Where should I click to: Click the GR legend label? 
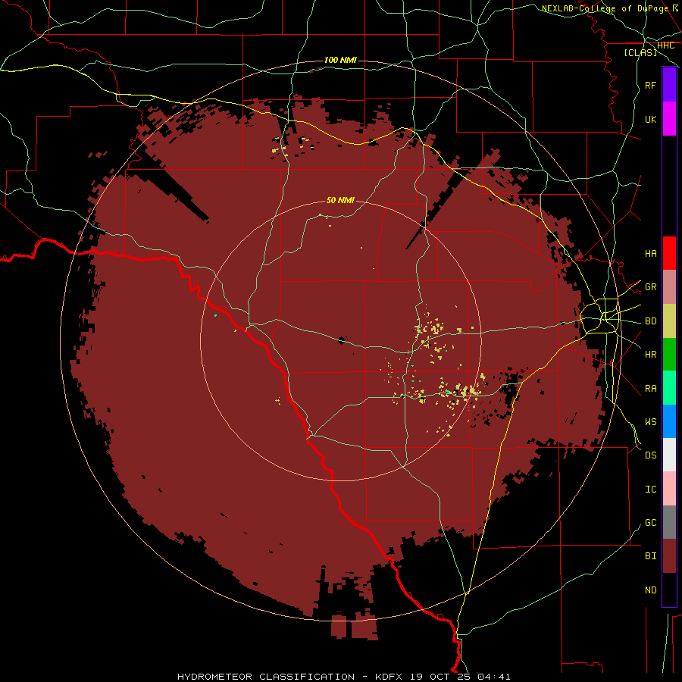click(651, 287)
